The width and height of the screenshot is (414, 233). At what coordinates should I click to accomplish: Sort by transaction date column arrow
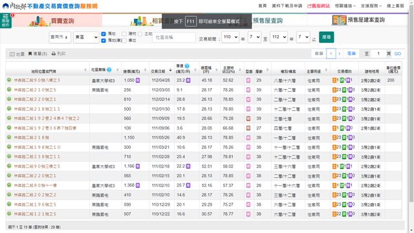click(x=170, y=70)
